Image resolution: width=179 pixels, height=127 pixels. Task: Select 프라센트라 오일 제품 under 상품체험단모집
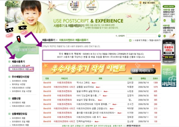point(21,121)
